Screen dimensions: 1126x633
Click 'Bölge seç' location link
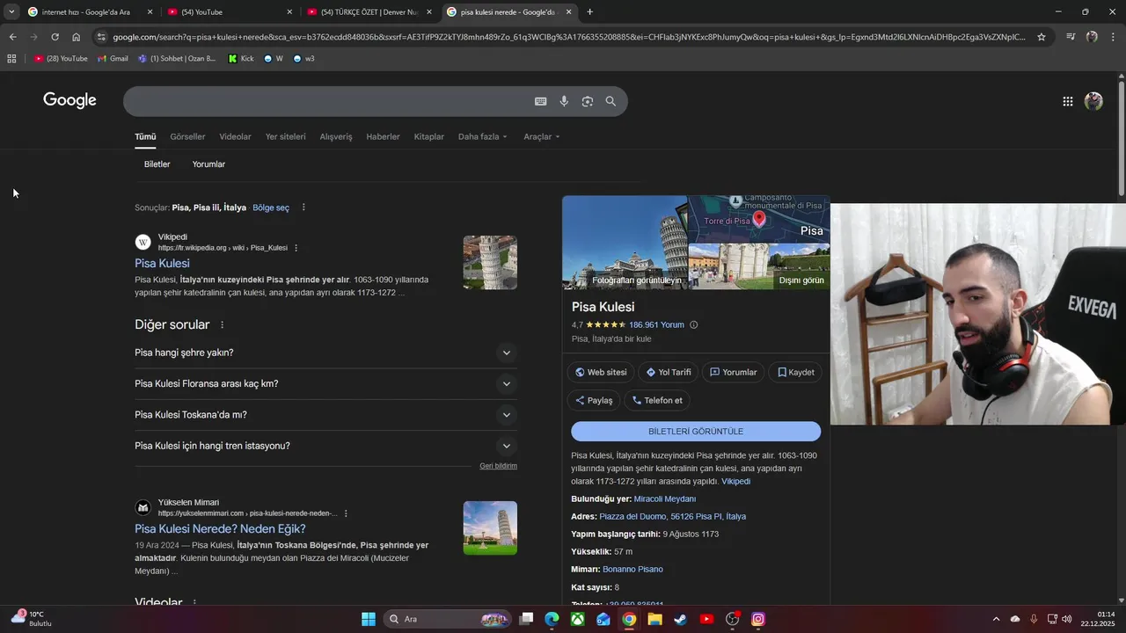[x=271, y=207]
